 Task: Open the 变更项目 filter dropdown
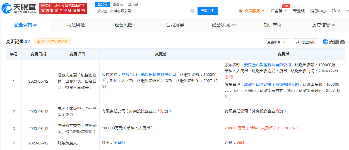[276, 42]
